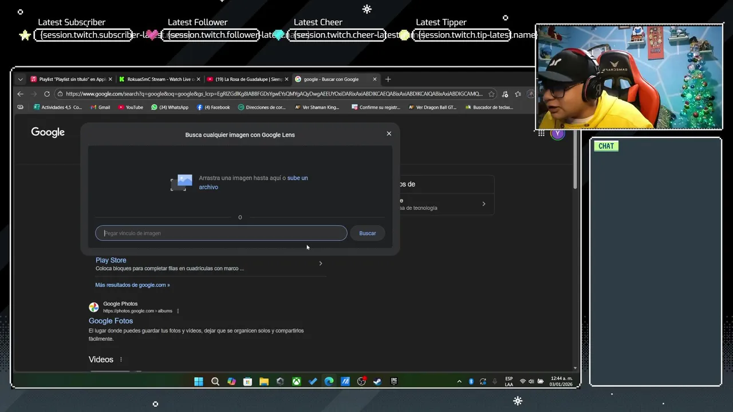Viewport: 733px width, 412px height.
Task: Click the Buscar button in Lens dialog
Action: 368,233
